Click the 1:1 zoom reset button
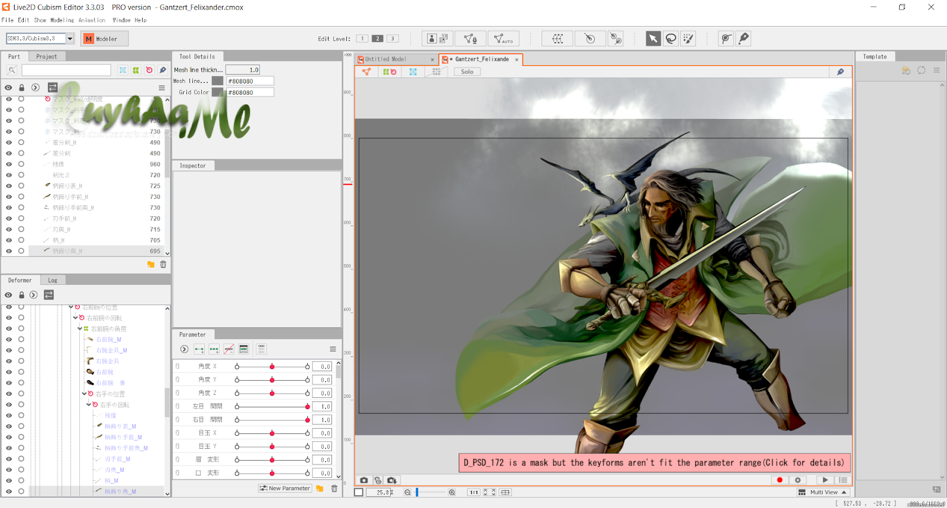The width and height of the screenshot is (947, 508). coord(474,493)
